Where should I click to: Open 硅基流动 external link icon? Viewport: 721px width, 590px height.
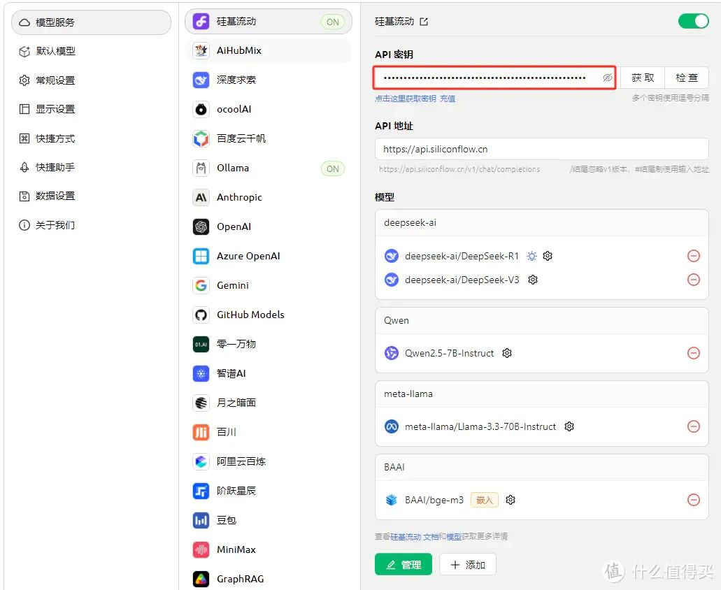(424, 22)
